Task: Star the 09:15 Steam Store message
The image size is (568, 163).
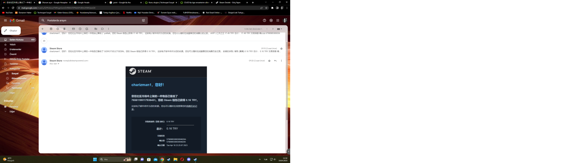Action: 281,48
